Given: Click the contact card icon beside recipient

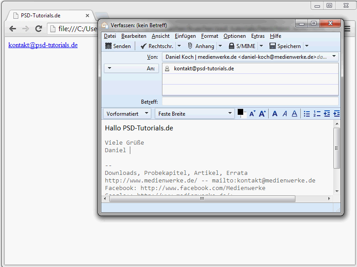Looking at the screenshot, I should [x=167, y=69].
